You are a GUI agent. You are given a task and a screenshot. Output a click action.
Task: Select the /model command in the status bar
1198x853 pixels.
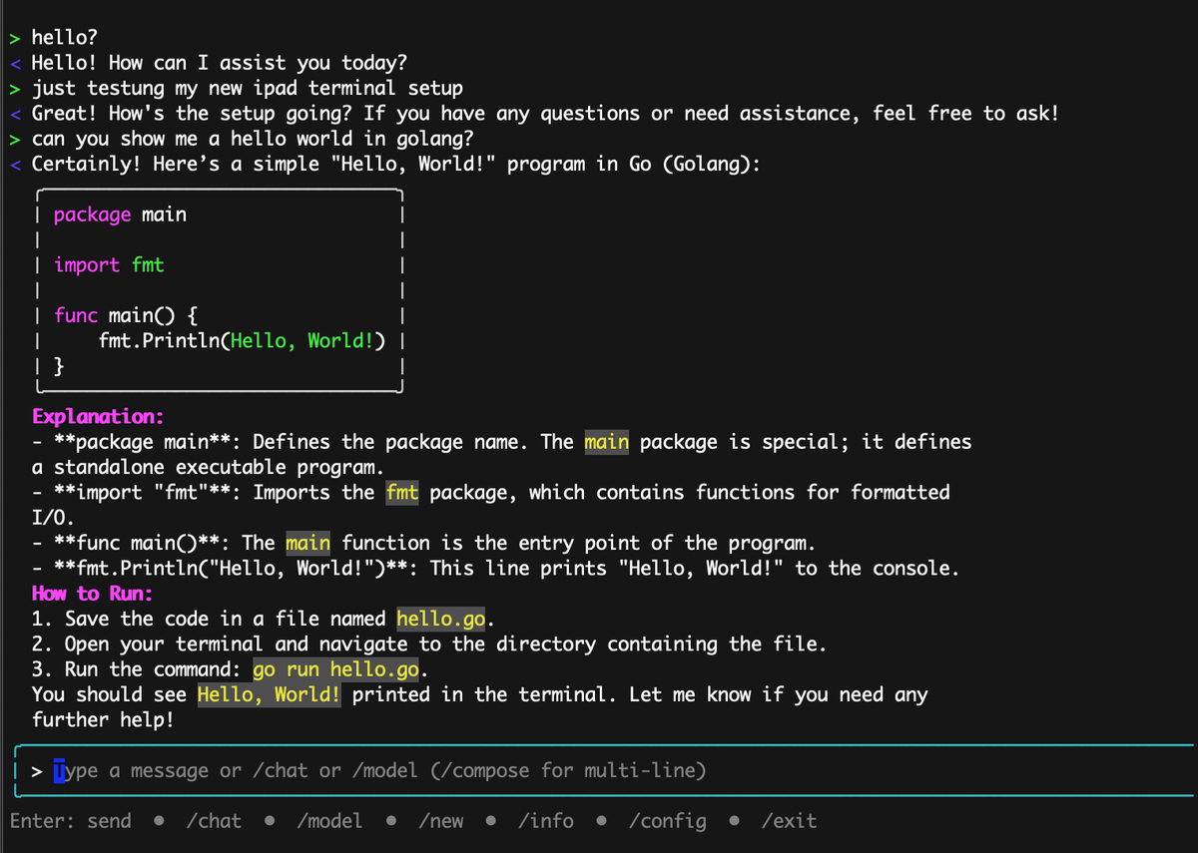pos(329,820)
